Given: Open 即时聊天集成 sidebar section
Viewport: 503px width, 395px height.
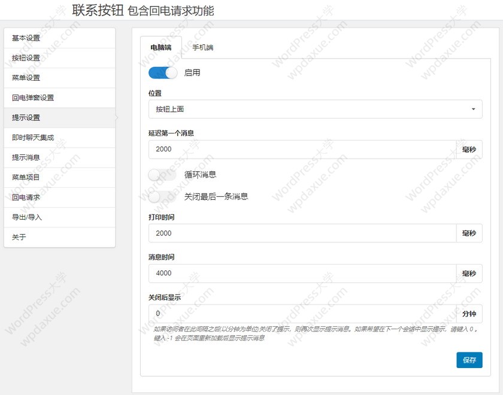Looking at the screenshot, I should (x=59, y=138).
